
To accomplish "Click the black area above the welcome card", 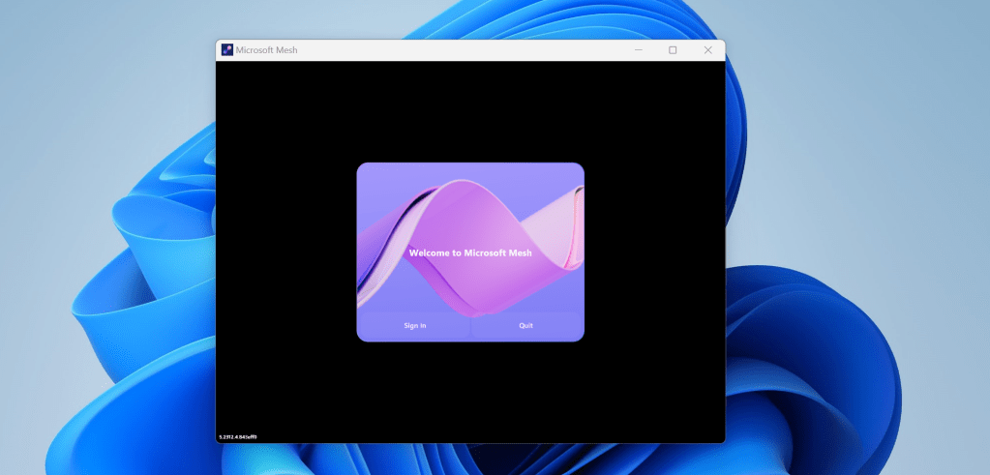I will (x=470, y=111).
